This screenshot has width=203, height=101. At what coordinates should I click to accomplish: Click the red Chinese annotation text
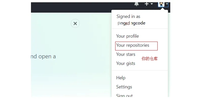click(150, 59)
